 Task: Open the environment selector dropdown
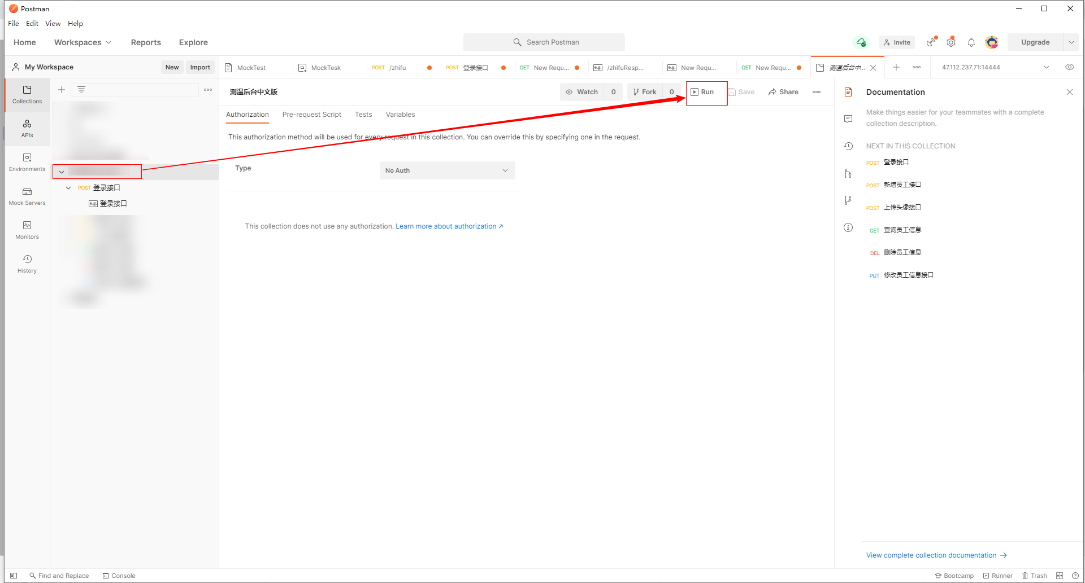(995, 67)
